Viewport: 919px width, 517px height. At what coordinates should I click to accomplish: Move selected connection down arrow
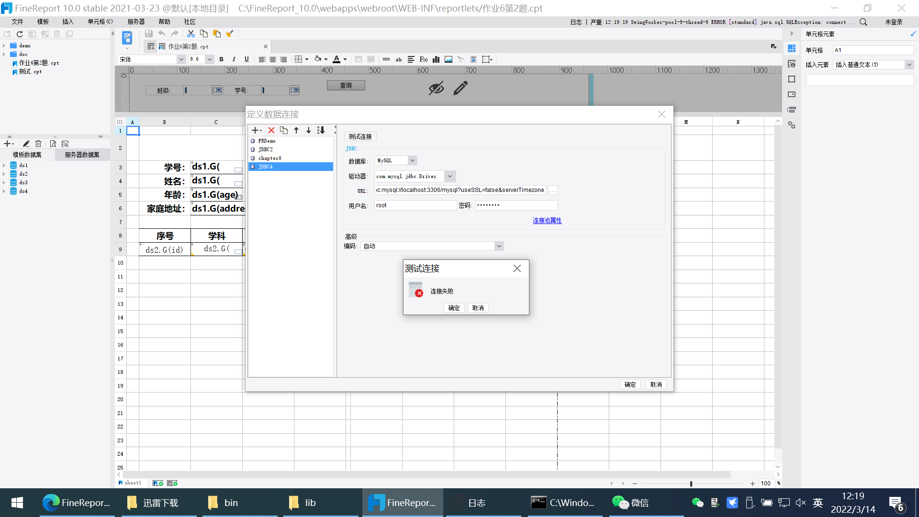coord(308,130)
